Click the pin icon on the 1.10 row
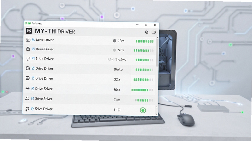 (27, 109)
